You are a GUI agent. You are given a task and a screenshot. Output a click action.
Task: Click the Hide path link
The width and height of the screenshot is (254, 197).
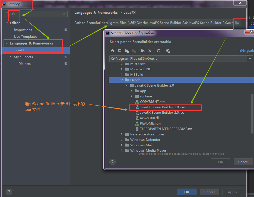[x=246, y=51]
